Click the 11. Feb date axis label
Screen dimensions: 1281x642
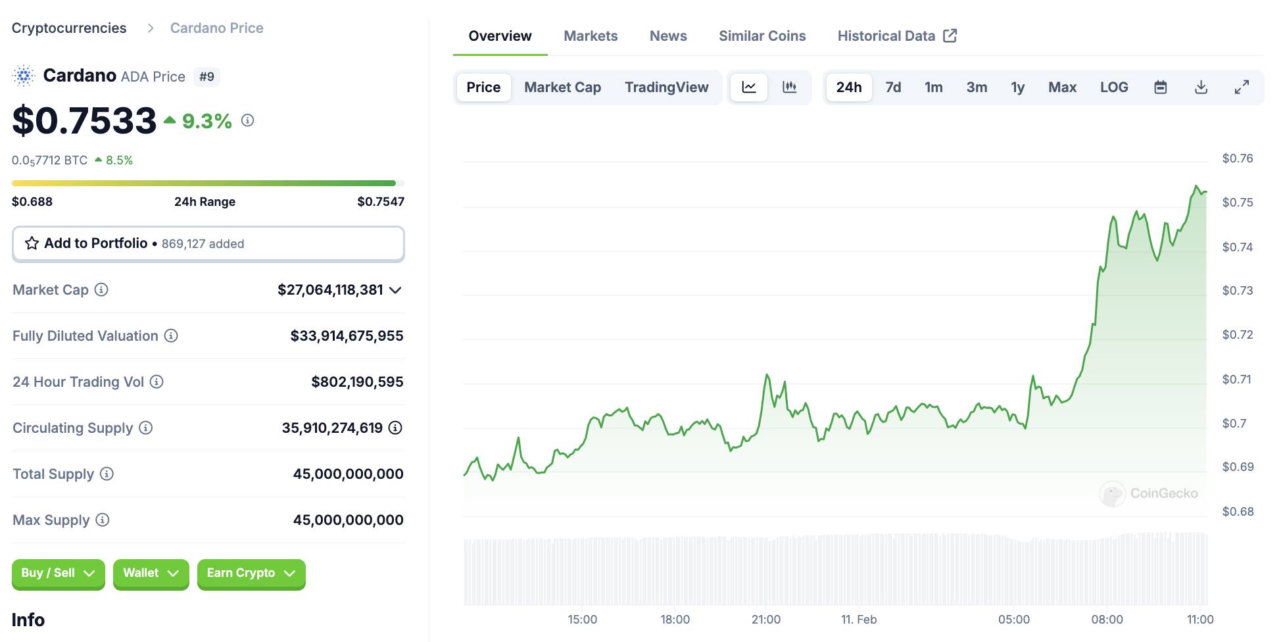click(859, 619)
